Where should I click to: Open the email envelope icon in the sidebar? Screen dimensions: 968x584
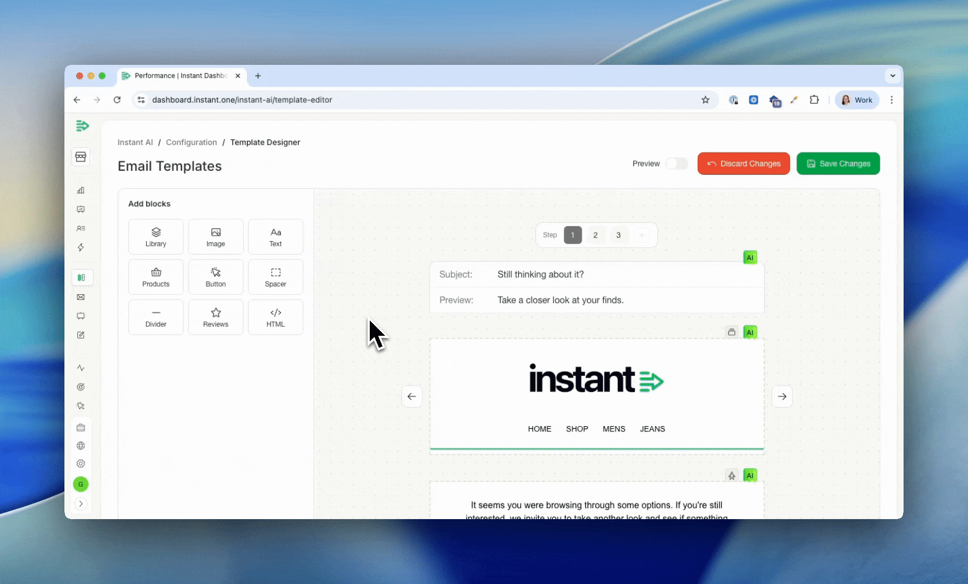pyautogui.click(x=81, y=297)
